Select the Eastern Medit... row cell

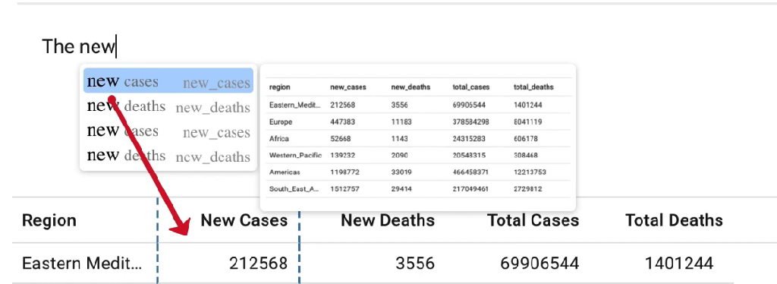82,263
